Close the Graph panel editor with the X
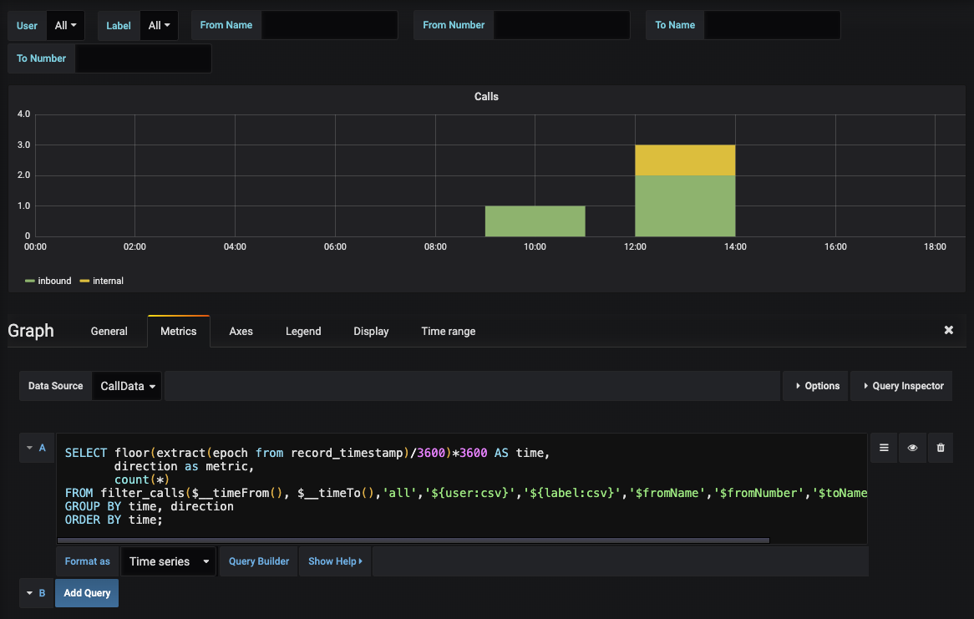 948,329
